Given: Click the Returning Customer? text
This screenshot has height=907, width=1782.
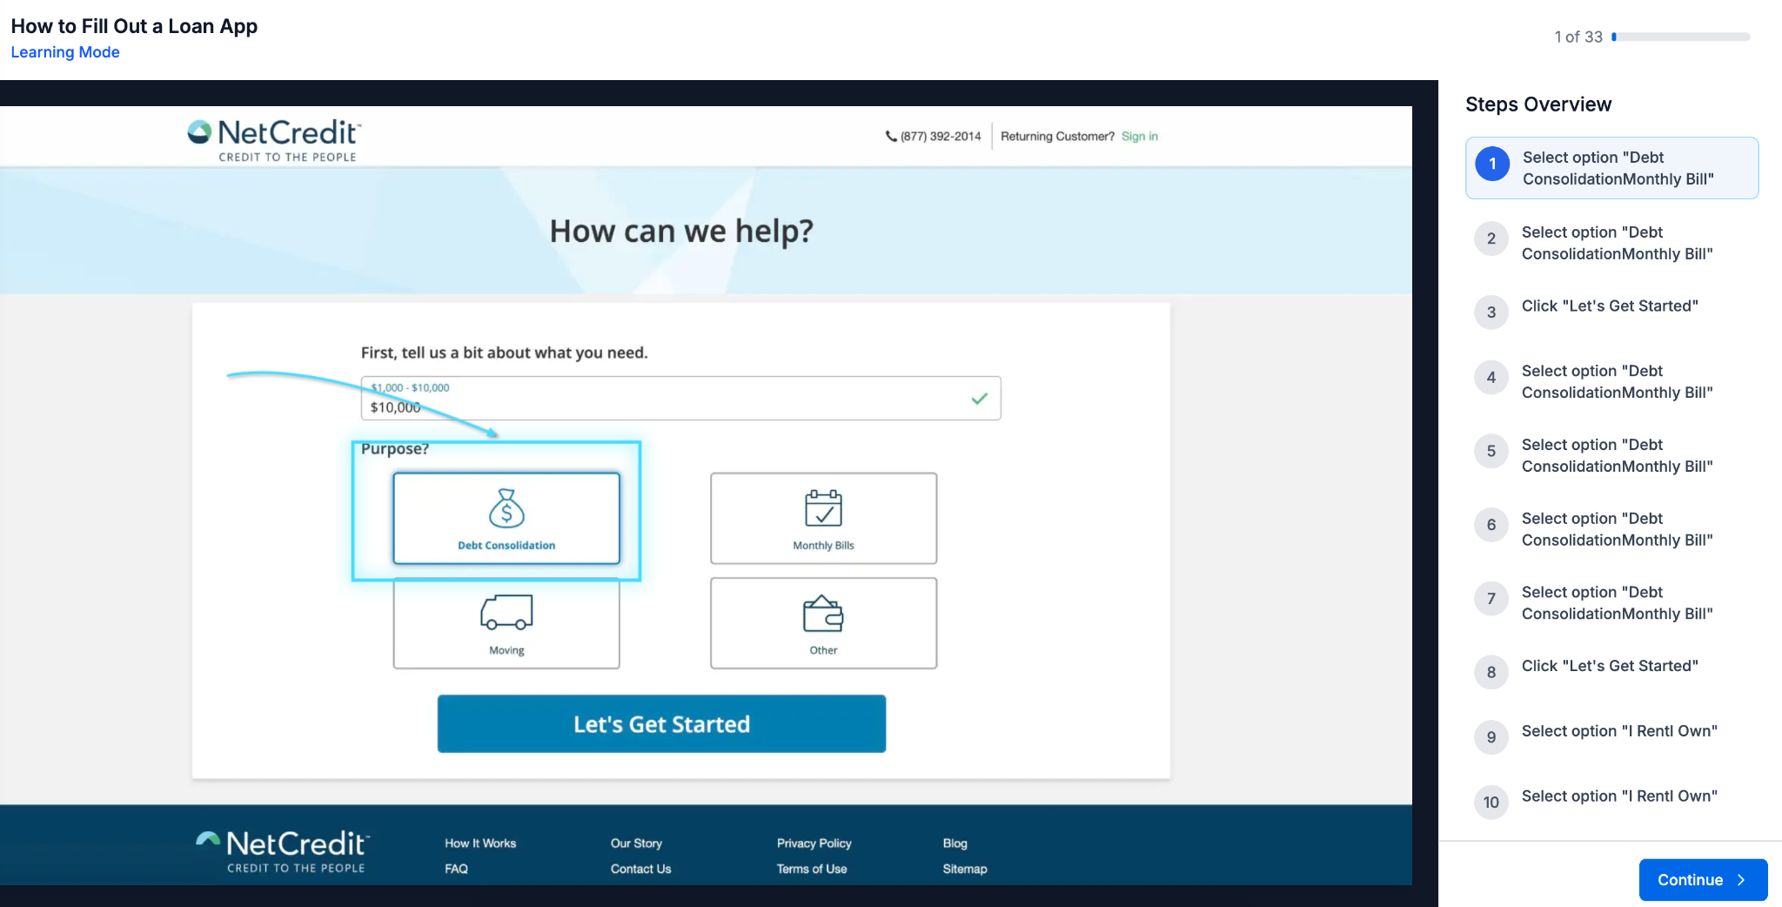Looking at the screenshot, I should (x=1057, y=136).
